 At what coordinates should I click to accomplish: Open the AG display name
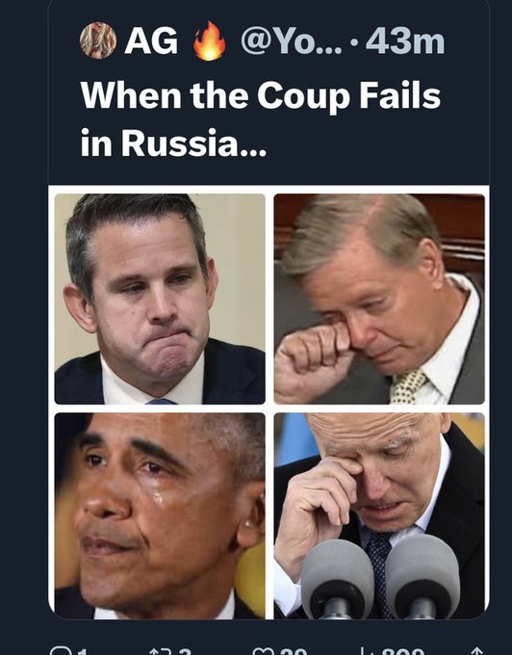(151, 41)
